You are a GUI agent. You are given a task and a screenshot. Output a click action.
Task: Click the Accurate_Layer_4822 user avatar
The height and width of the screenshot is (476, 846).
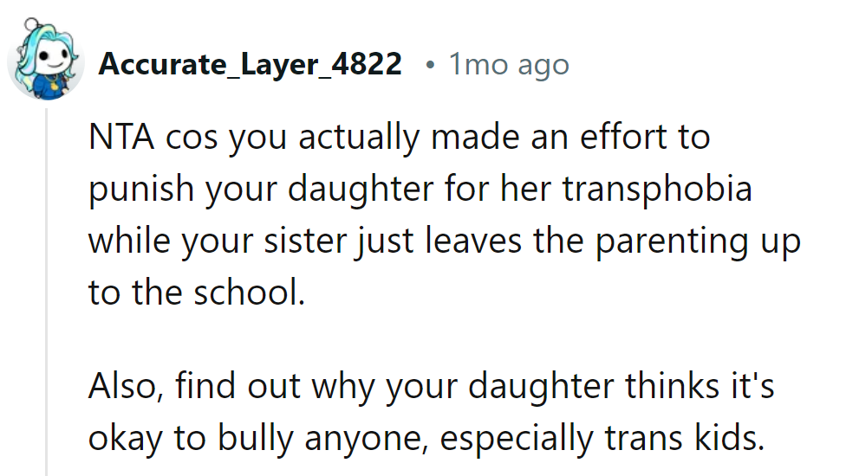(x=44, y=62)
